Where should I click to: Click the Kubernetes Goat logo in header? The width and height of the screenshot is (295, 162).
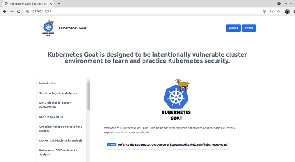[48, 28]
